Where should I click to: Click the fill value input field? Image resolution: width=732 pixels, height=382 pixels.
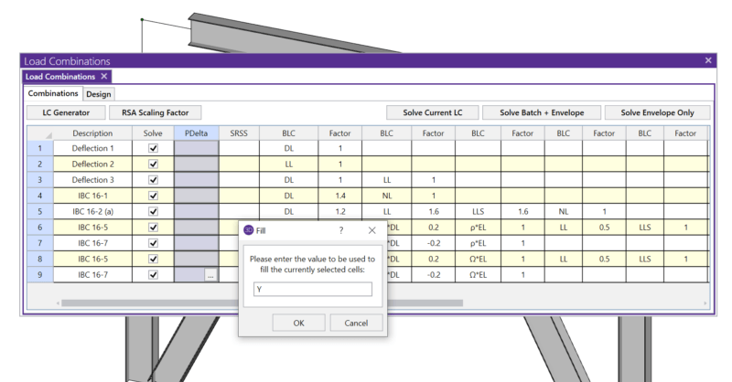(x=313, y=290)
